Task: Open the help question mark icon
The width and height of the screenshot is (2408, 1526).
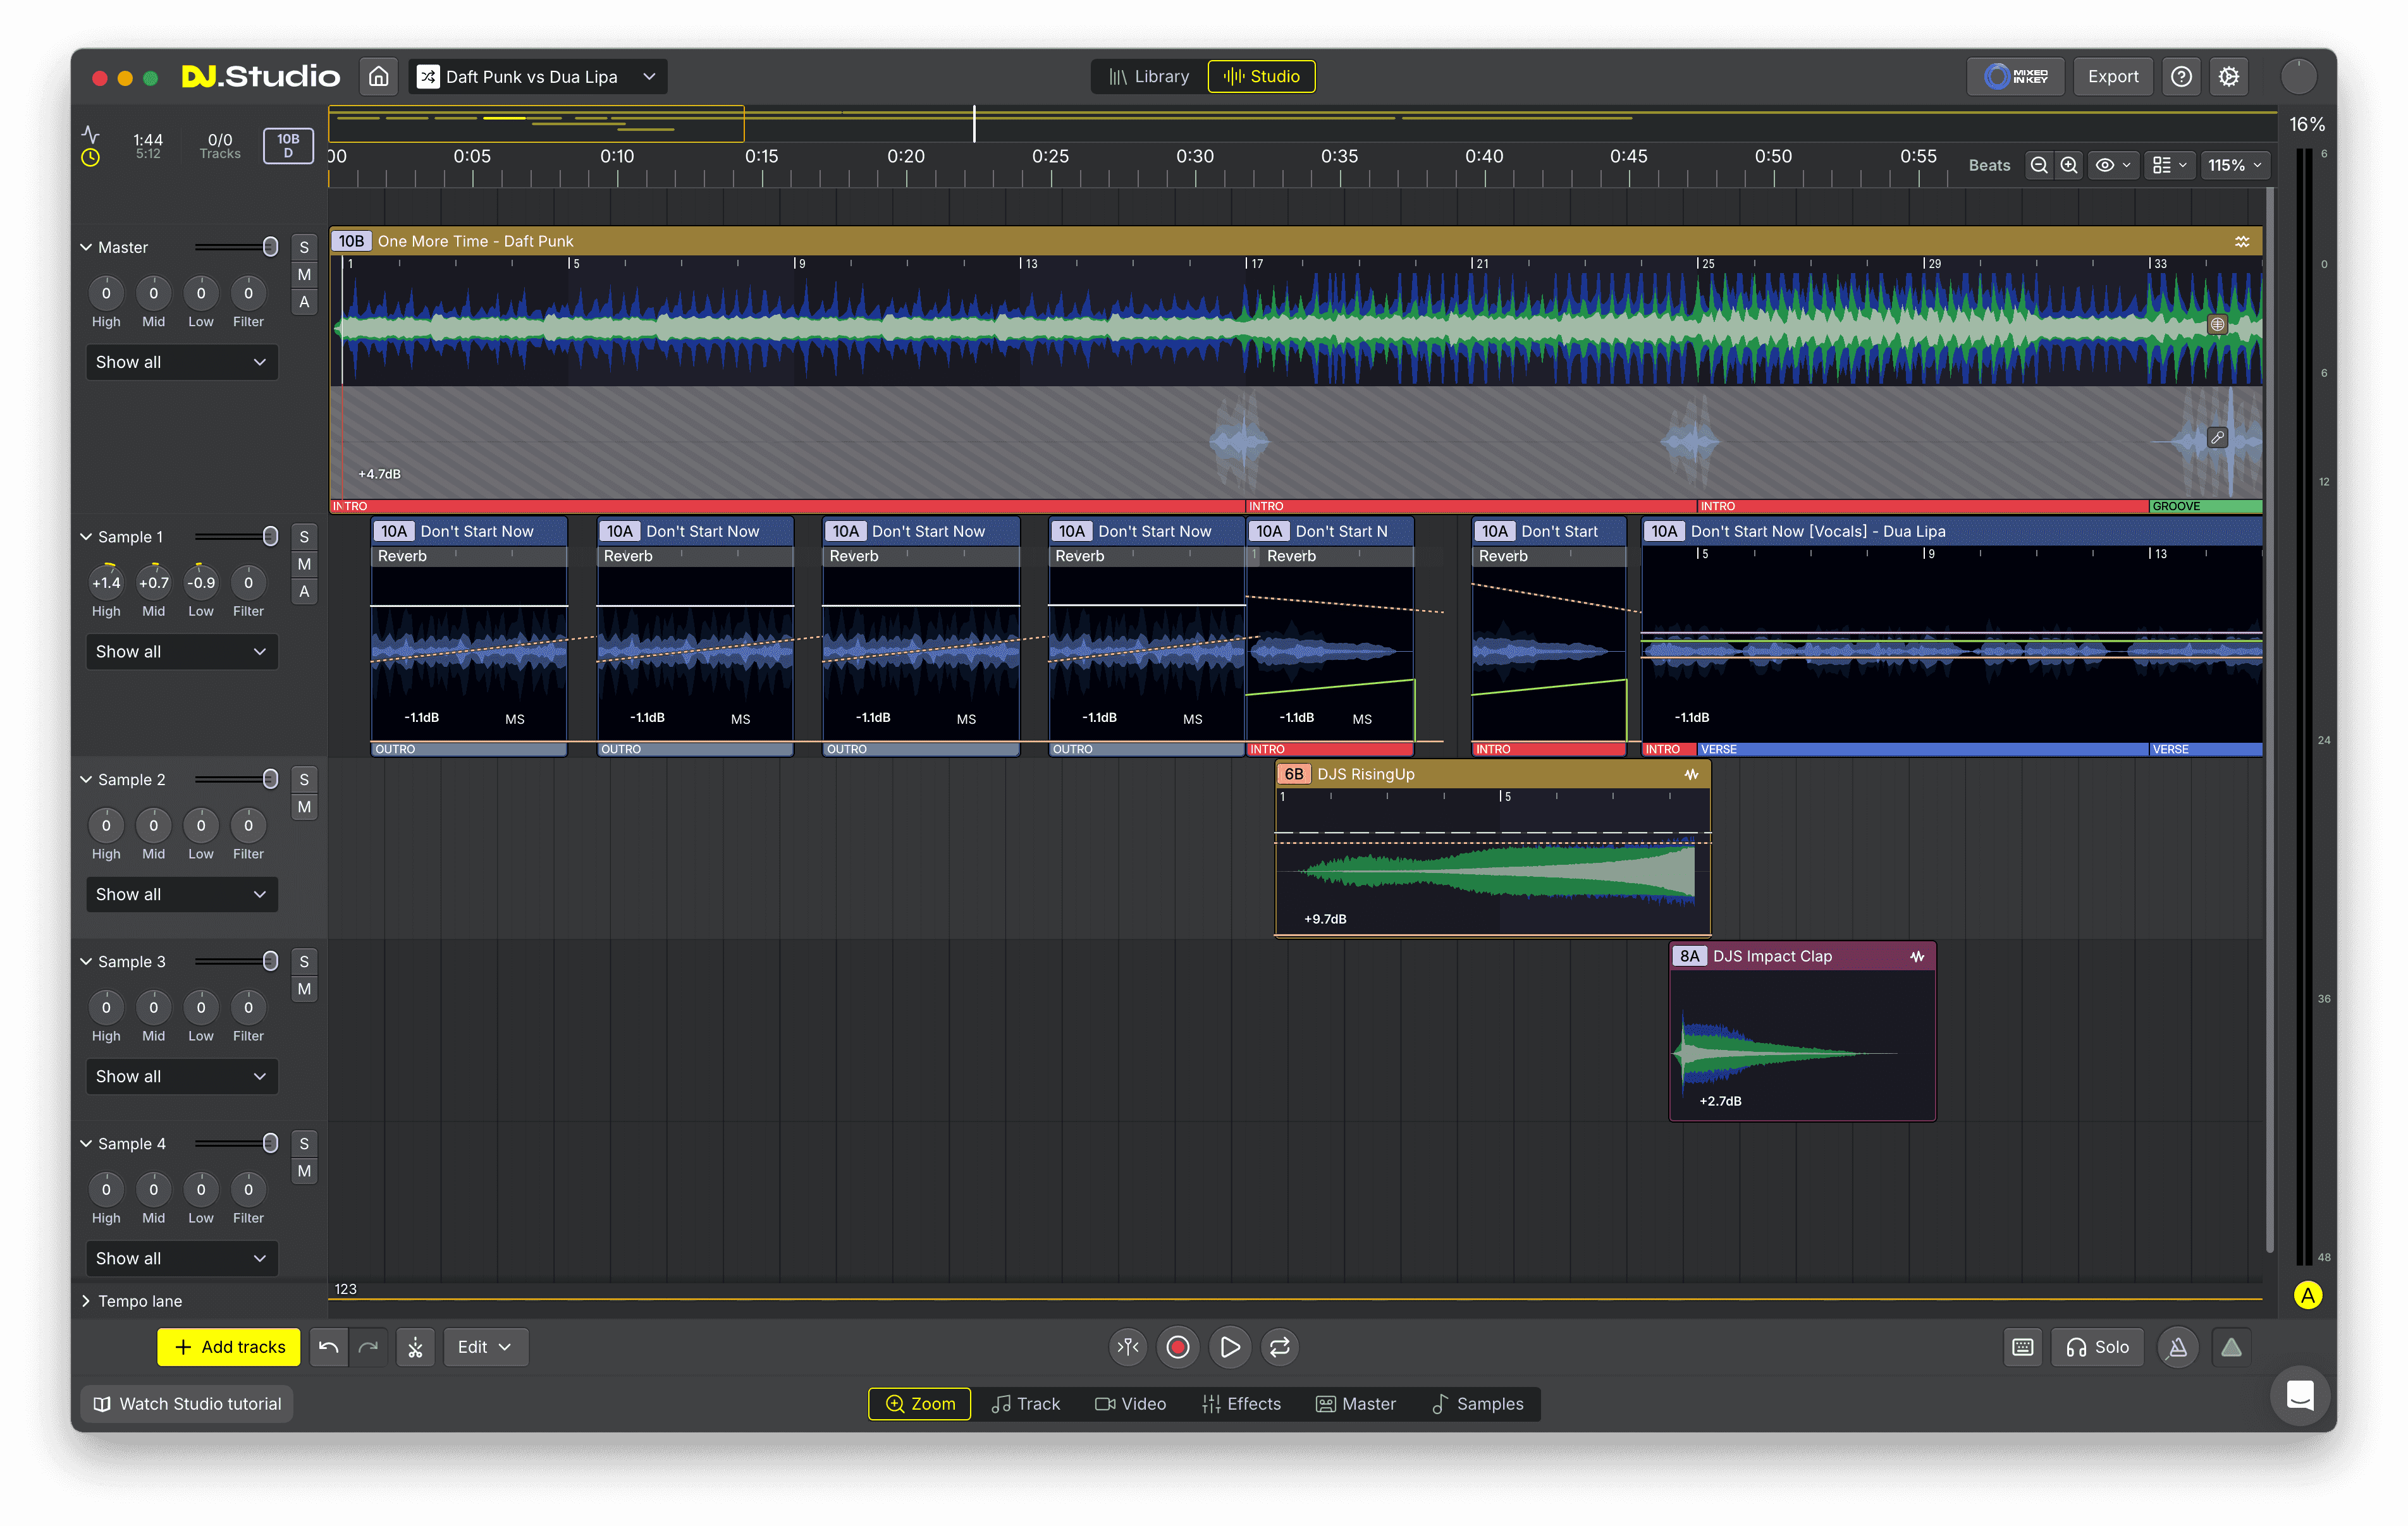Action: pyautogui.click(x=2181, y=76)
